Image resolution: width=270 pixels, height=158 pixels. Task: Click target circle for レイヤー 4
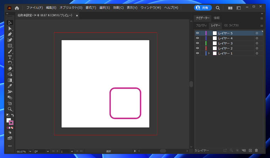pos(257,38)
